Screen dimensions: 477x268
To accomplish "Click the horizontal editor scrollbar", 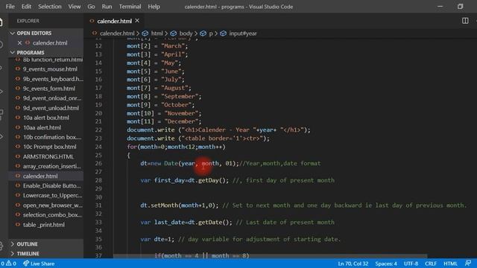I will tap(270, 256).
